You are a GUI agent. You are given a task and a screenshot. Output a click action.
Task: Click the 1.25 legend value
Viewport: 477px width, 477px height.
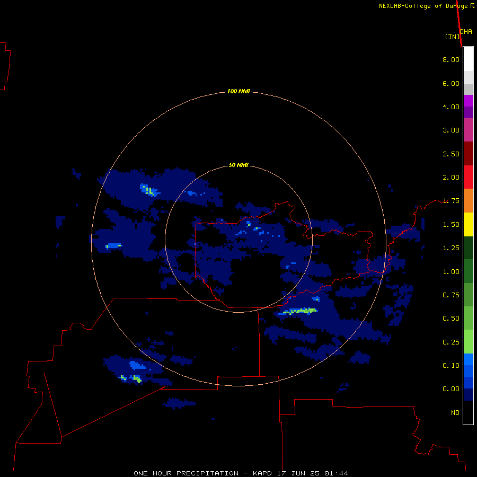point(451,248)
